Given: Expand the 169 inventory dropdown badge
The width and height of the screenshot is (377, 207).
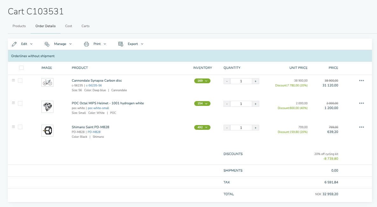Looking at the screenshot, I should [202, 81].
